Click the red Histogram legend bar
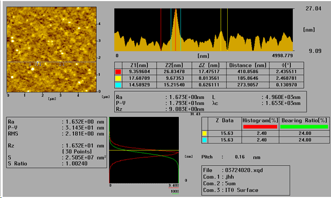The width and height of the screenshot is (331, 198). 260,127
